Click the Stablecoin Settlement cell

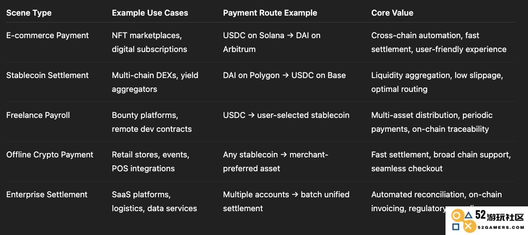click(x=47, y=75)
